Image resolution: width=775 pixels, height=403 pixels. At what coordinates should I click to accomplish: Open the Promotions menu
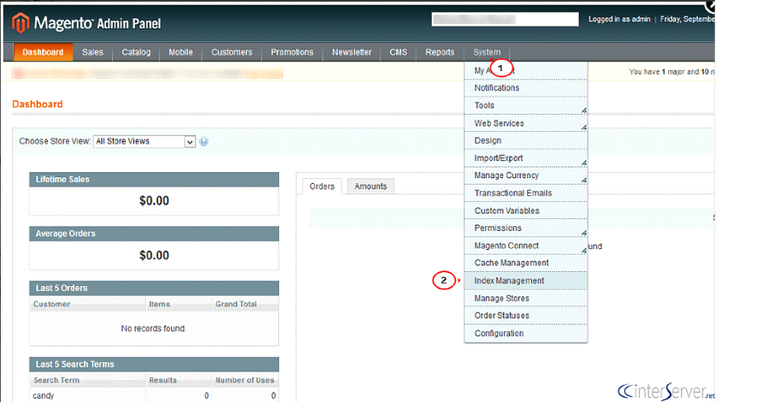pos(292,52)
